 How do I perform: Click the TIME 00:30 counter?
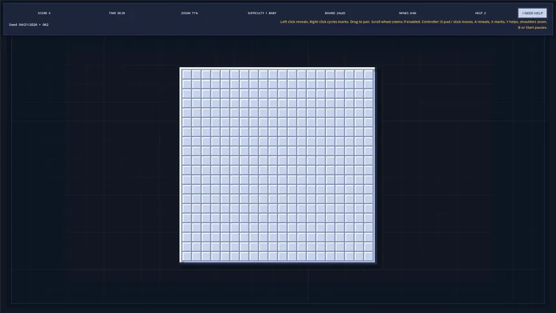click(x=116, y=13)
